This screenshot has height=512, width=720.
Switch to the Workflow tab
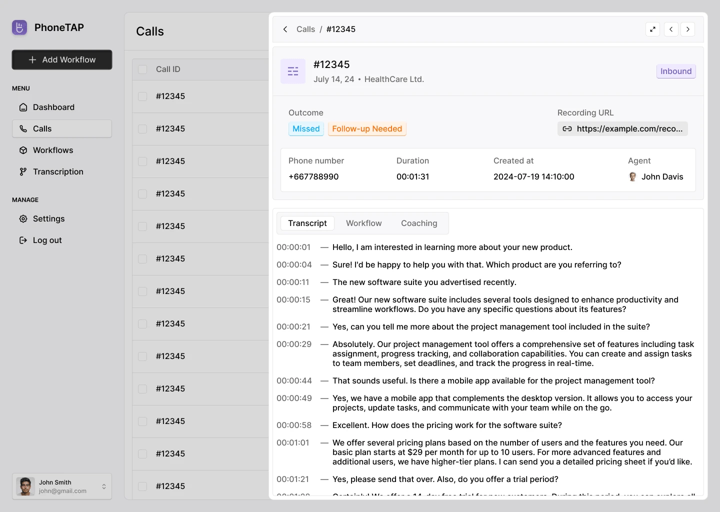(x=363, y=223)
